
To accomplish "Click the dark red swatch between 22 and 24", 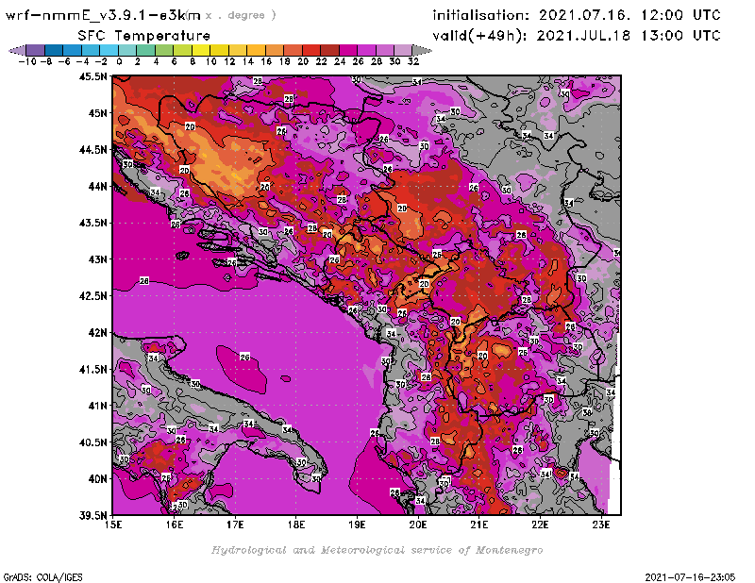I will pyautogui.click(x=329, y=50).
